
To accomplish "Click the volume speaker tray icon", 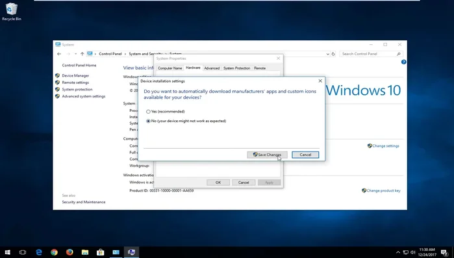I will tap(413, 253).
